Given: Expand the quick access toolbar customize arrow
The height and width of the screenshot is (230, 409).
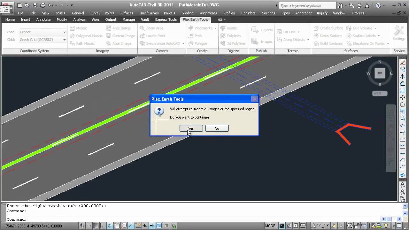Looking at the screenshot, I should coord(72,5).
